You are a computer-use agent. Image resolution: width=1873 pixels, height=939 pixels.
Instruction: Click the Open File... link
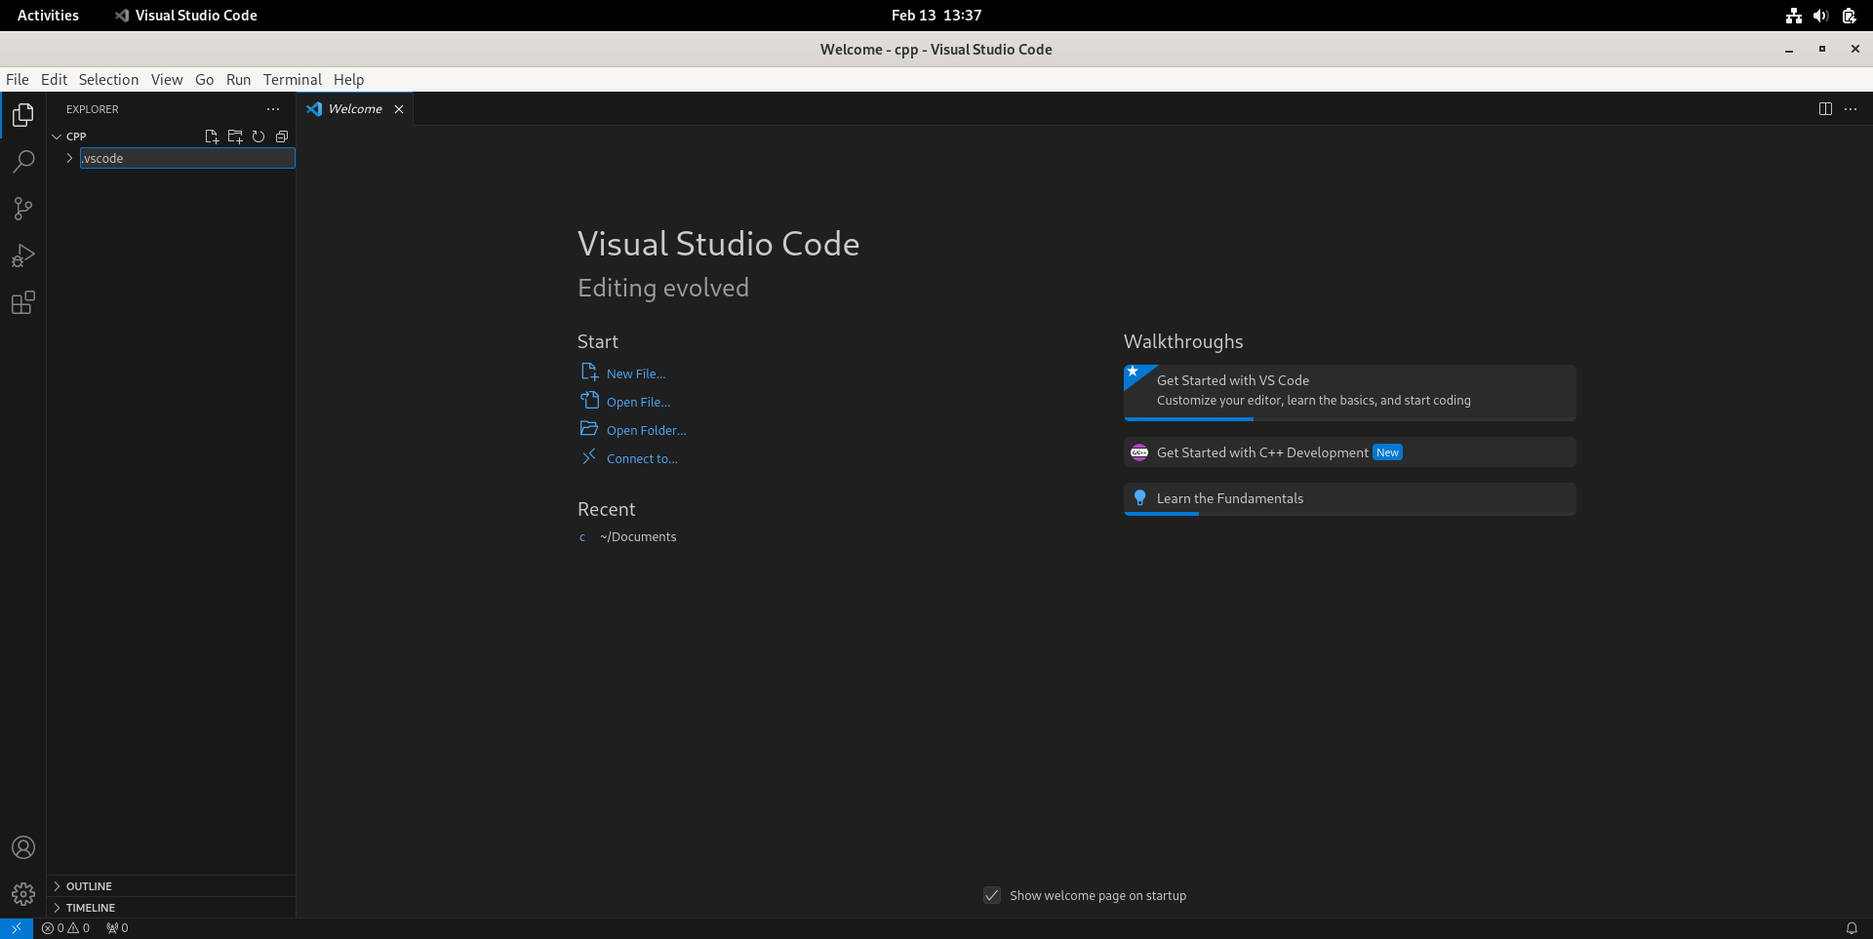(x=638, y=402)
